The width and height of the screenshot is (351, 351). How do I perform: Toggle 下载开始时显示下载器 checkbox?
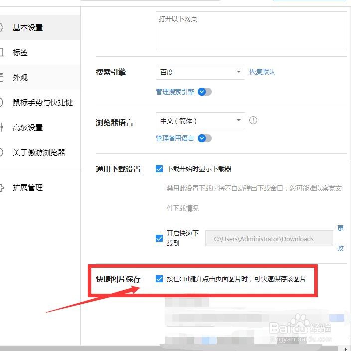[x=159, y=169]
